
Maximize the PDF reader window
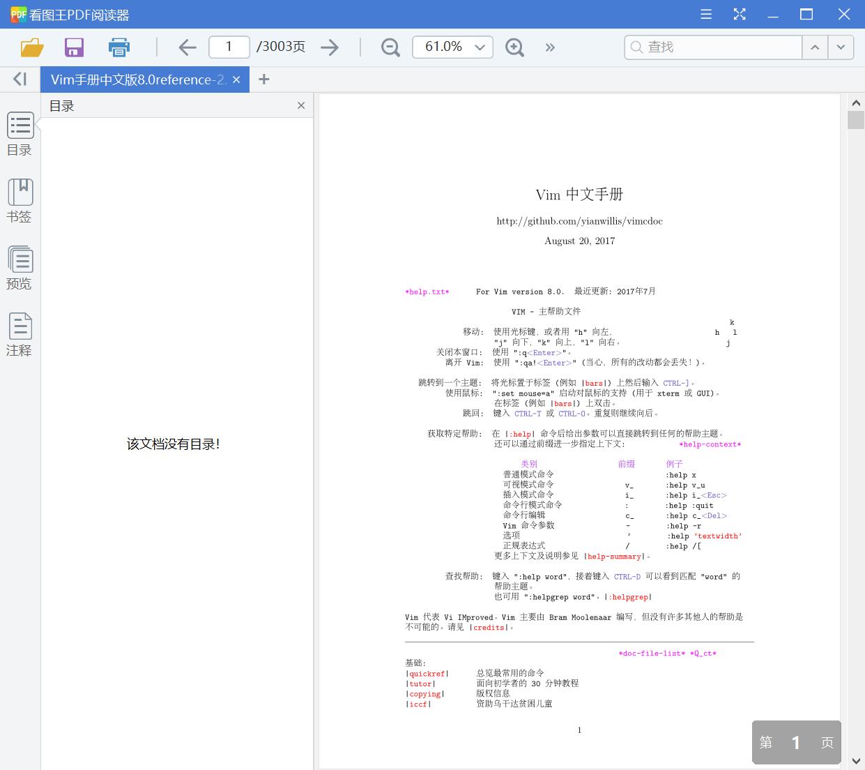pos(806,15)
